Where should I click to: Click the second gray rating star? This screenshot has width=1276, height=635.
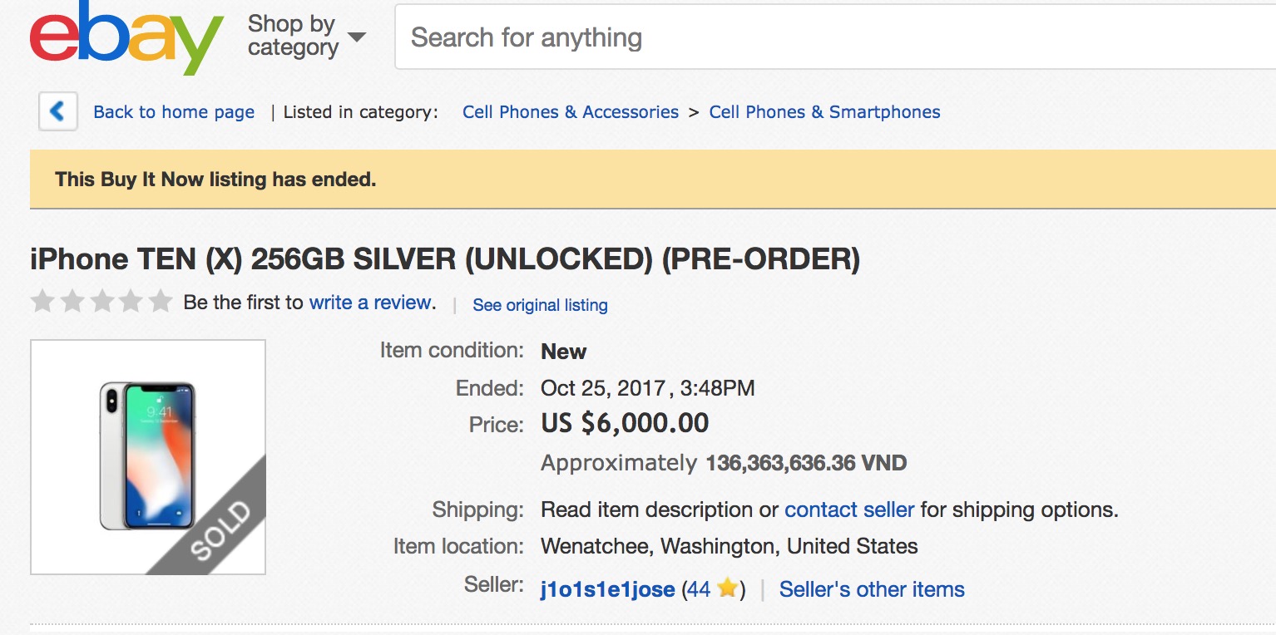pos(72,302)
